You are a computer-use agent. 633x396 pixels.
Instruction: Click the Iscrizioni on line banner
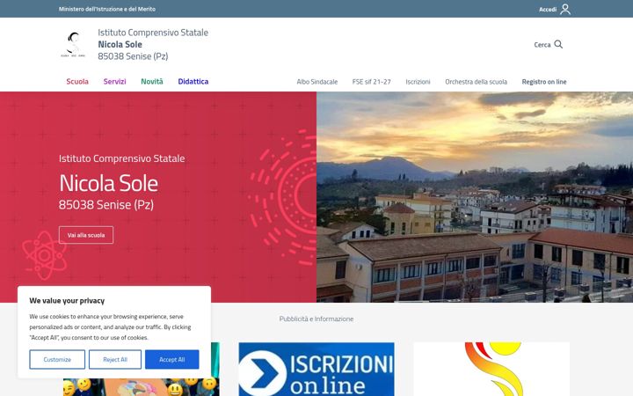[316, 369]
